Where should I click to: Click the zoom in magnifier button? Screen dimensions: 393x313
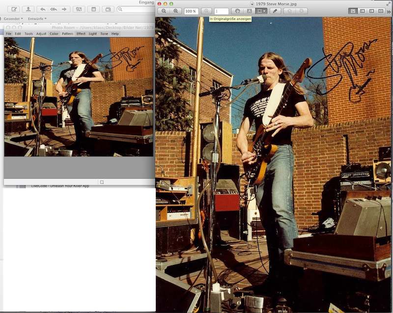tap(175, 11)
